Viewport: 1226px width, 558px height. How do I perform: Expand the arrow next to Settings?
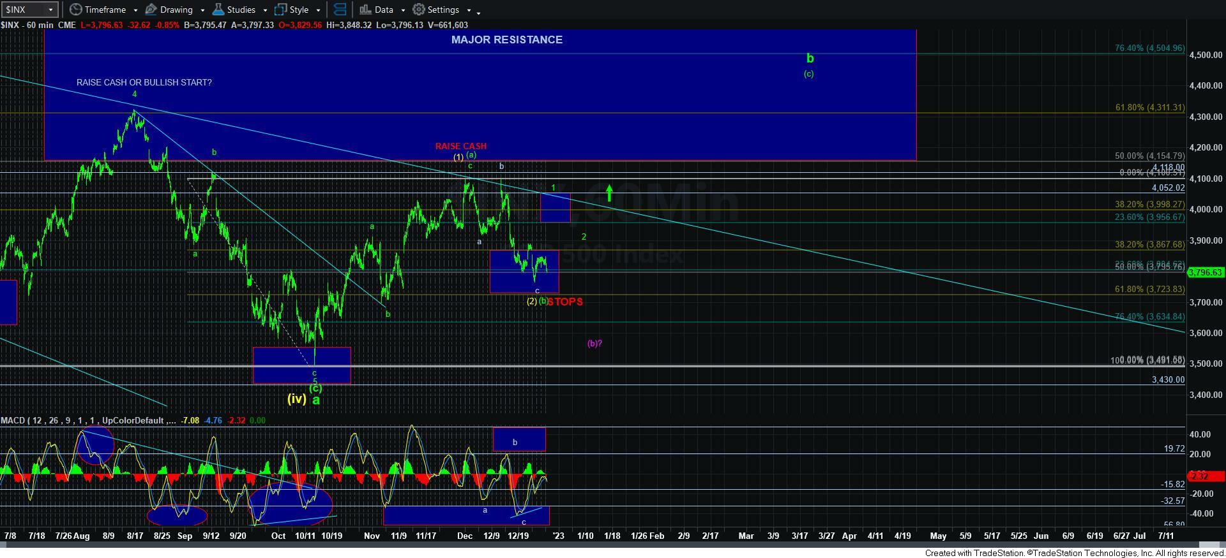pos(469,10)
